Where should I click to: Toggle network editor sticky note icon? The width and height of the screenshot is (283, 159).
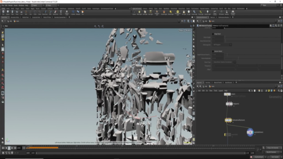(x=269, y=91)
